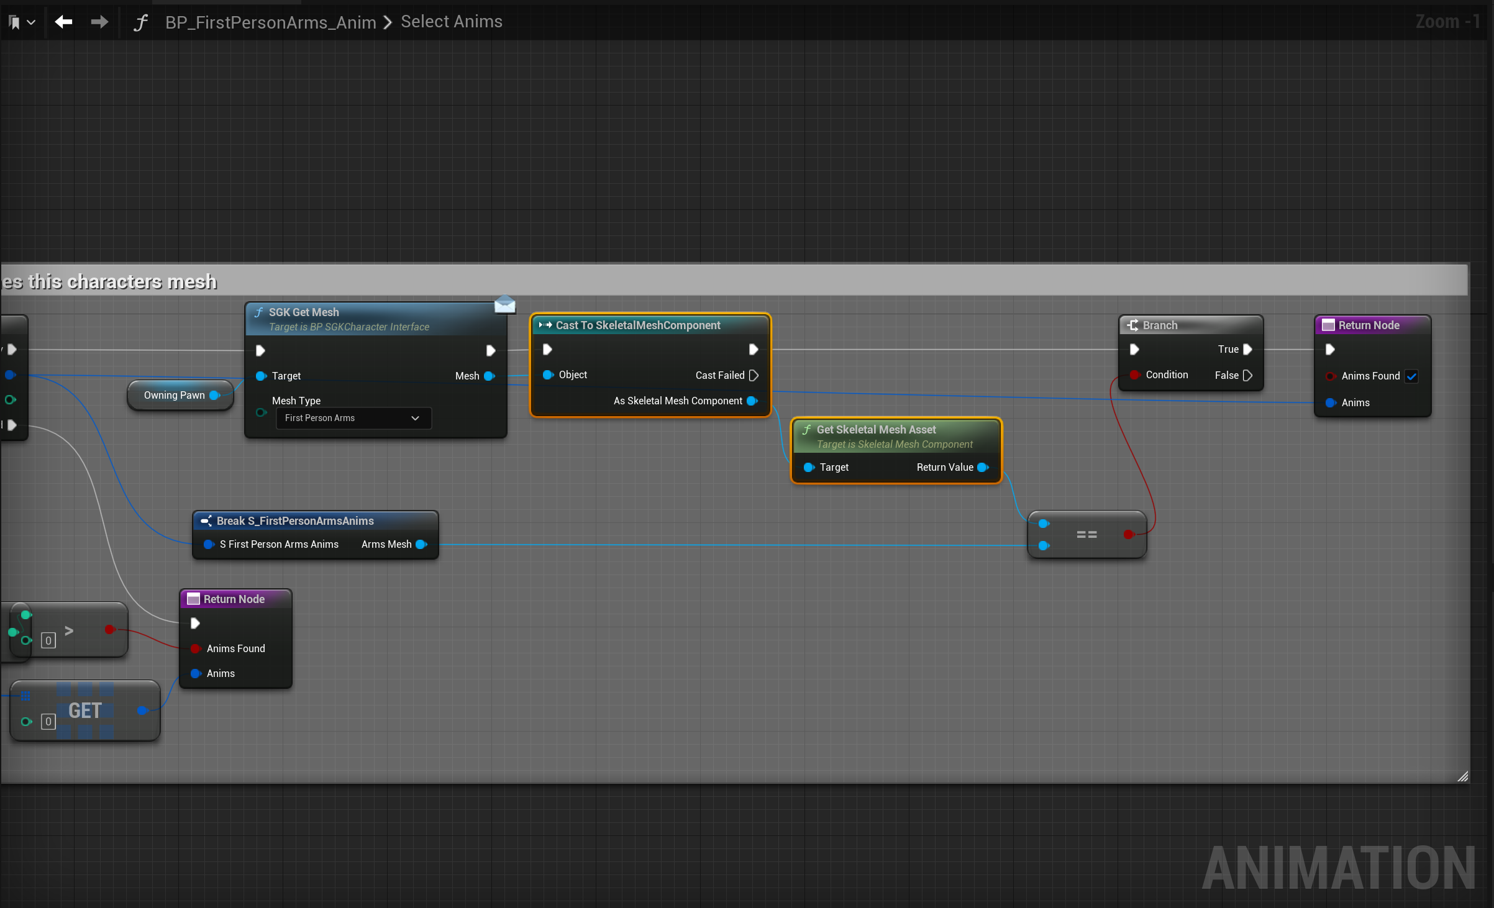Click the comment box resize handle corner

(x=1462, y=776)
